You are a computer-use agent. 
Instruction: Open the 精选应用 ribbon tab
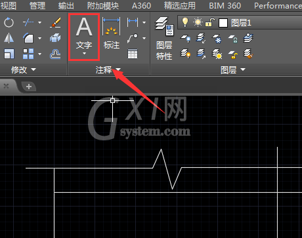[180, 6]
